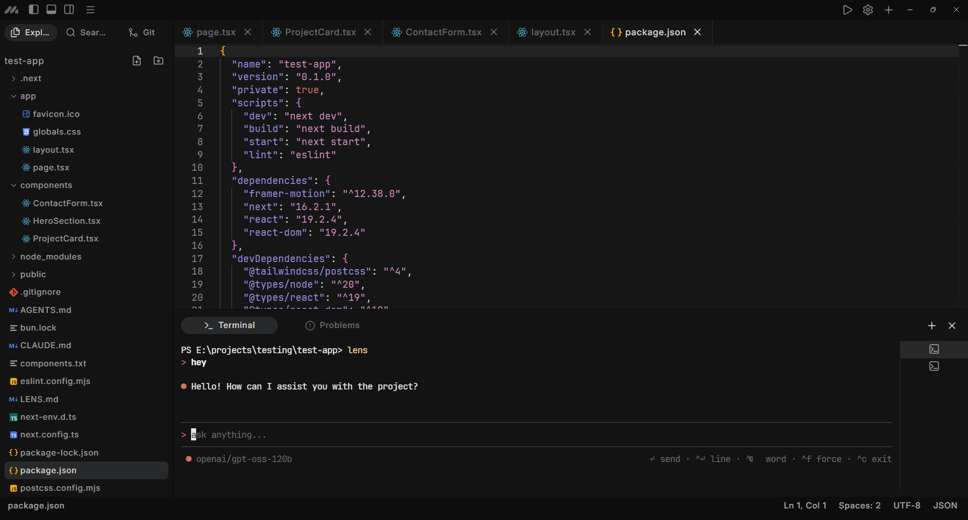Screen dimensions: 968x520
Task: Expand the public folder
Action: coord(33,275)
